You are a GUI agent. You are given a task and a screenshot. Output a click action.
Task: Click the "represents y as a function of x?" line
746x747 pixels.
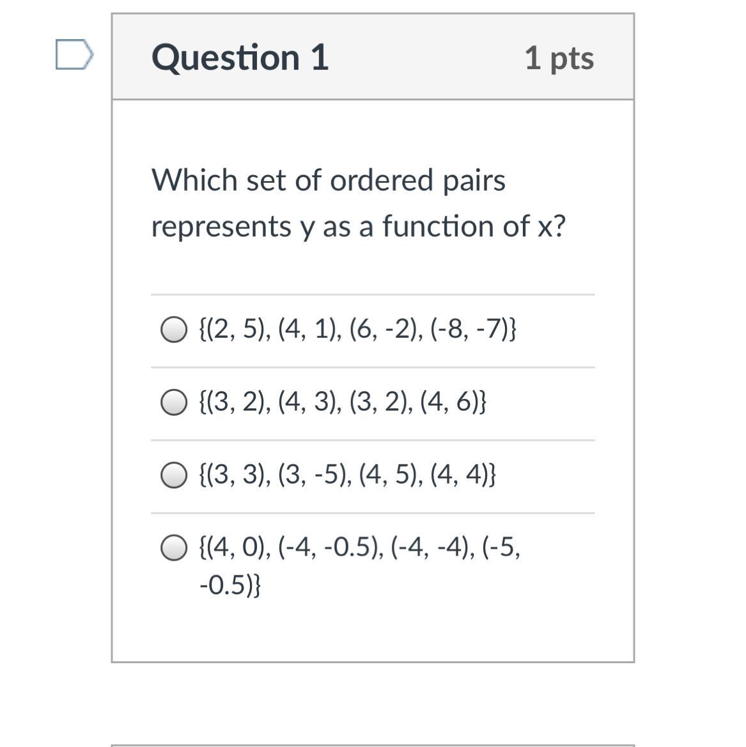click(358, 226)
